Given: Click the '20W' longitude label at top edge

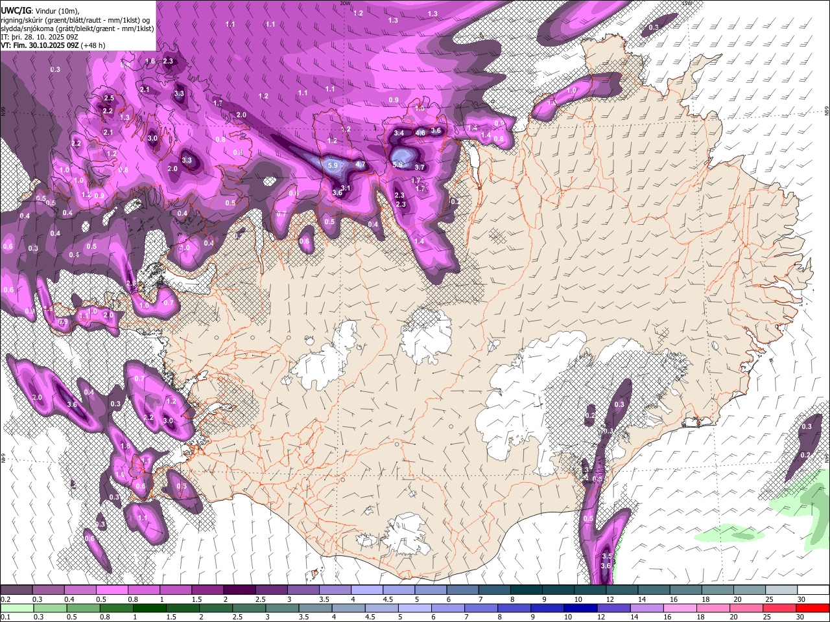Looking at the screenshot, I should pos(346,3).
